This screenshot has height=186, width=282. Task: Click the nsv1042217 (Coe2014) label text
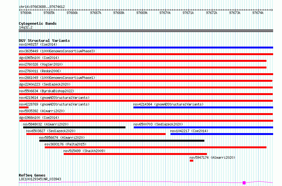tap(189, 131)
